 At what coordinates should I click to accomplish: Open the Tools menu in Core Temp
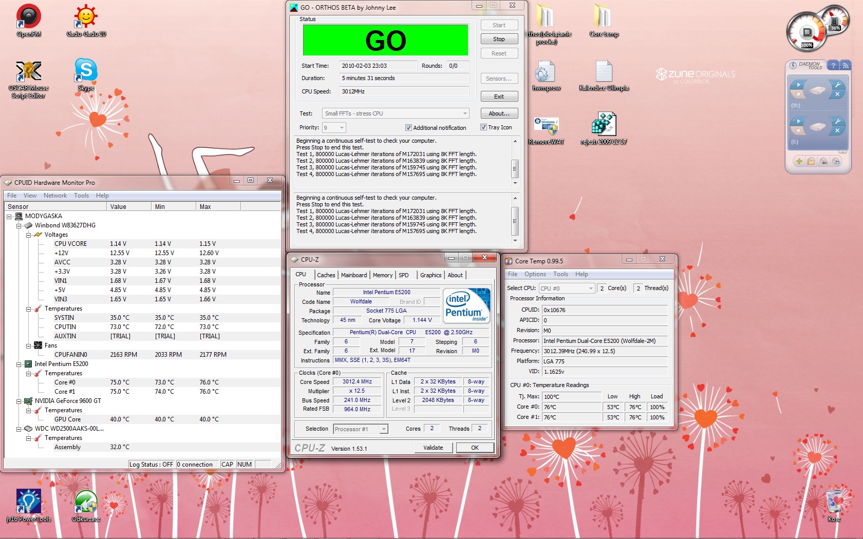(x=560, y=274)
